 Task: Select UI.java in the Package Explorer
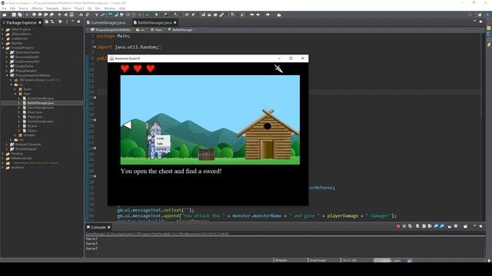pyautogui.click(x=32, y=130)
